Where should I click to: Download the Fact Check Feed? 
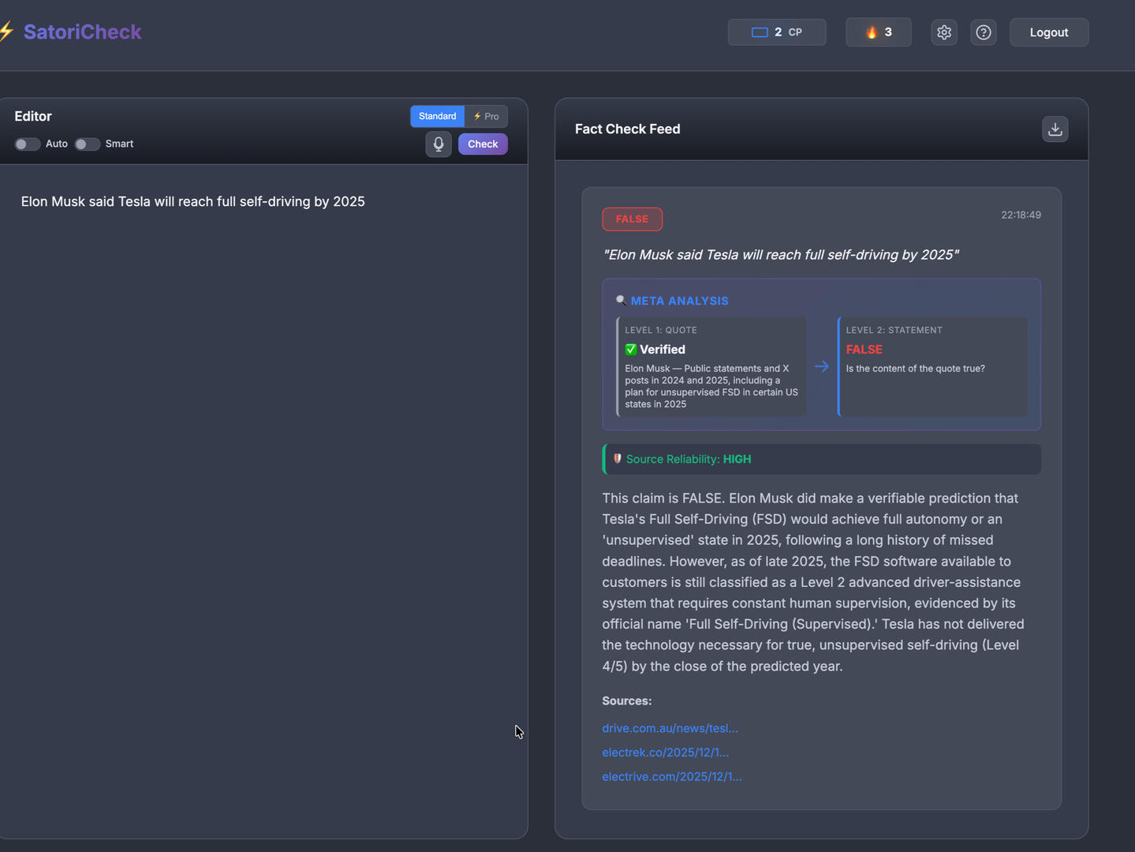(1055, 129)
